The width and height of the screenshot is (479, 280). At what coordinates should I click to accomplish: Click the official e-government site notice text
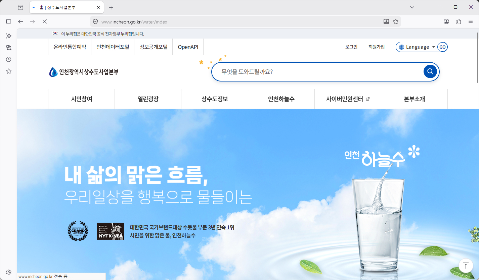pyautogui.click(x=102, y=34)
